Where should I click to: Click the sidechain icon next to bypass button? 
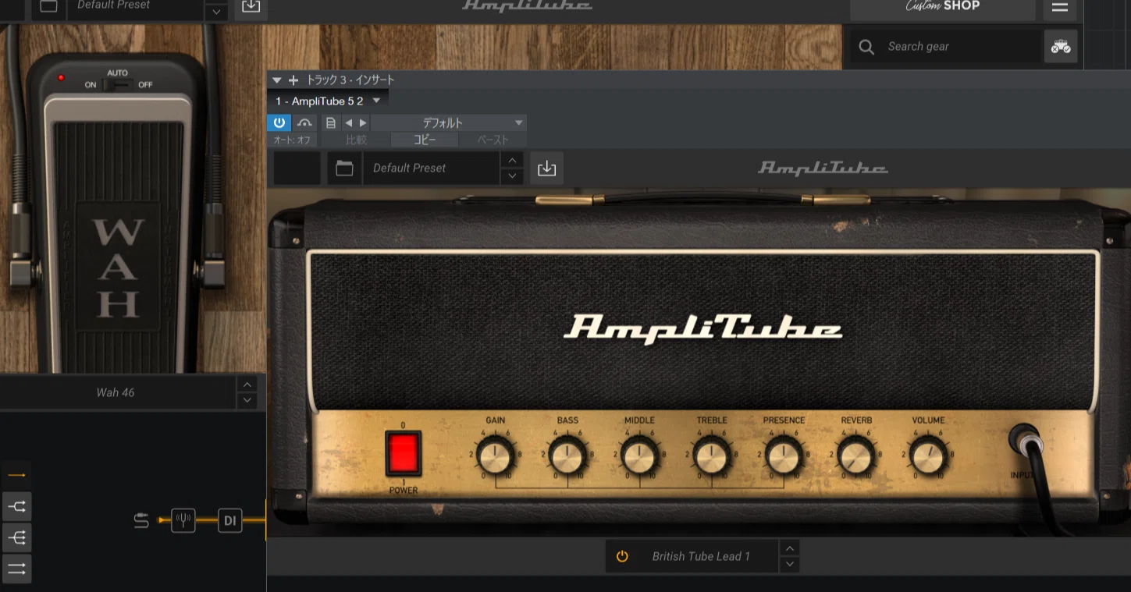pyautogui.click(x=304, y=123)
